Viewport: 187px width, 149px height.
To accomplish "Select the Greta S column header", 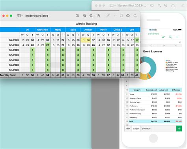I will (118, 30).
